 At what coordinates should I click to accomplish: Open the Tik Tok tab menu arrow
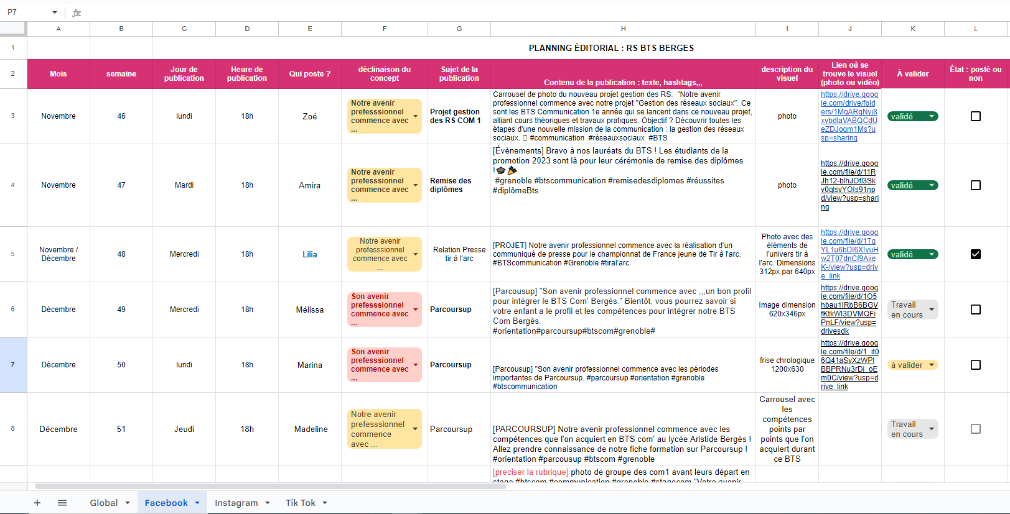[x=325, y=503]
